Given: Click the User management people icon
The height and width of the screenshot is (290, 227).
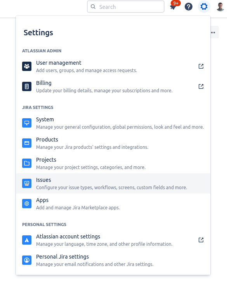Looking at the screenshot, I should tap(27, 66).
